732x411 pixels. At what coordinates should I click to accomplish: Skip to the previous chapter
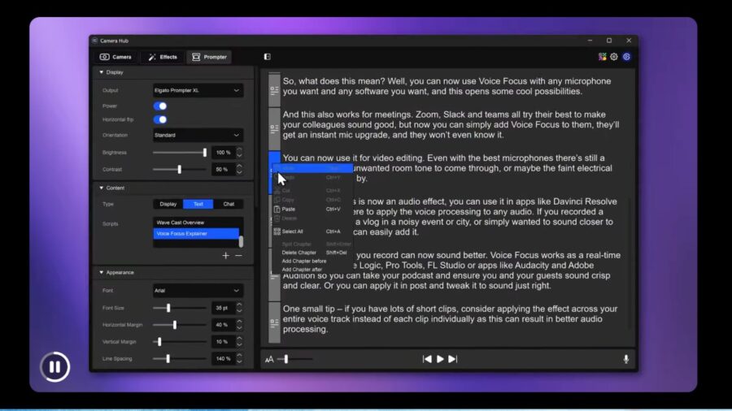427,359
